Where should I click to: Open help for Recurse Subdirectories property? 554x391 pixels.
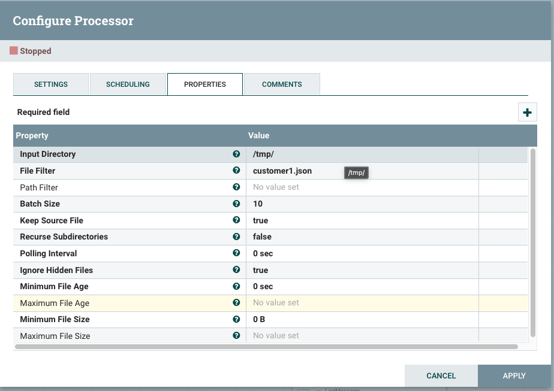coord(236,237)
